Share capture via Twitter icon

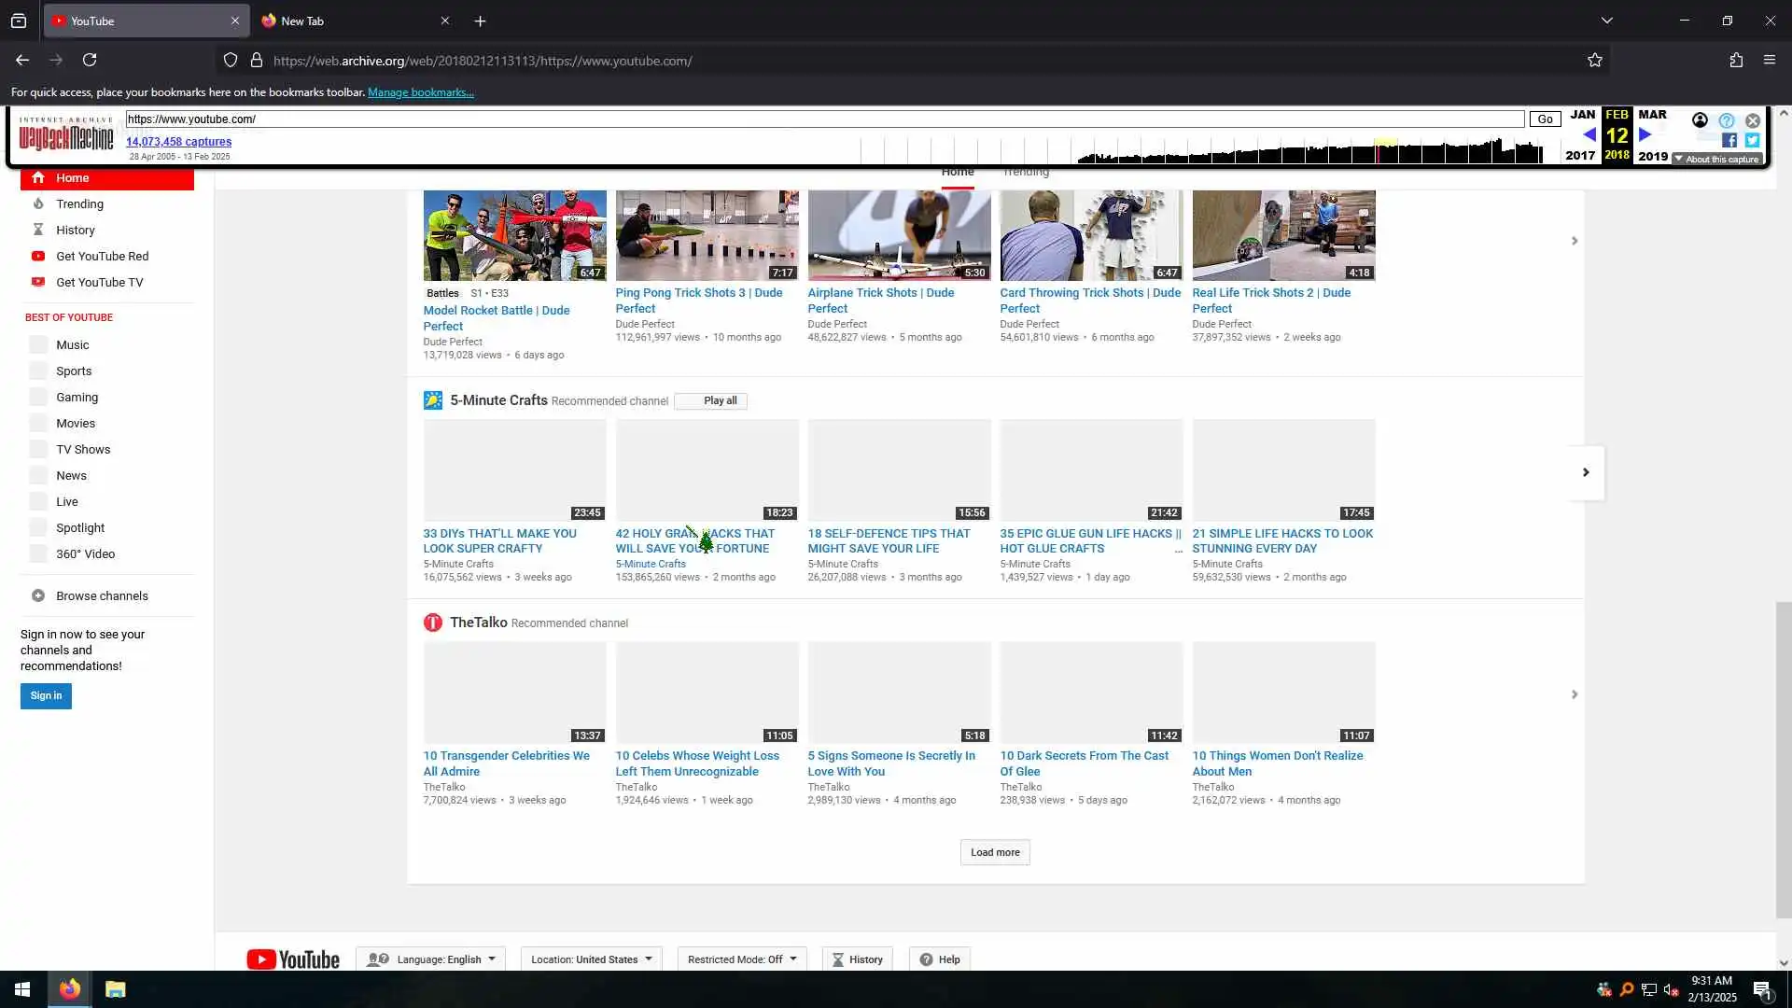pyautogui.click(x=1752, y=140)
